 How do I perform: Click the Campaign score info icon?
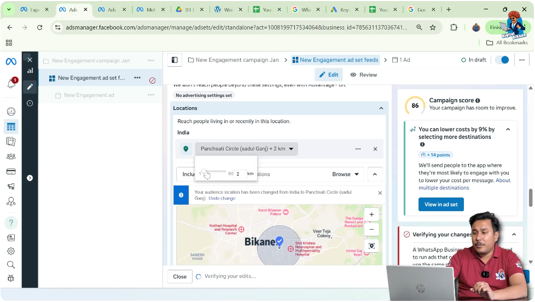tap(478, 101)
